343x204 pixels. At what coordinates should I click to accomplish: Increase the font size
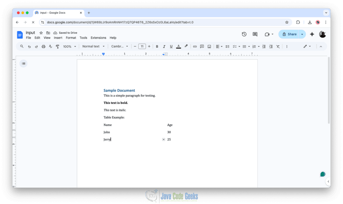pyautogui.click(x=149, y=46)
